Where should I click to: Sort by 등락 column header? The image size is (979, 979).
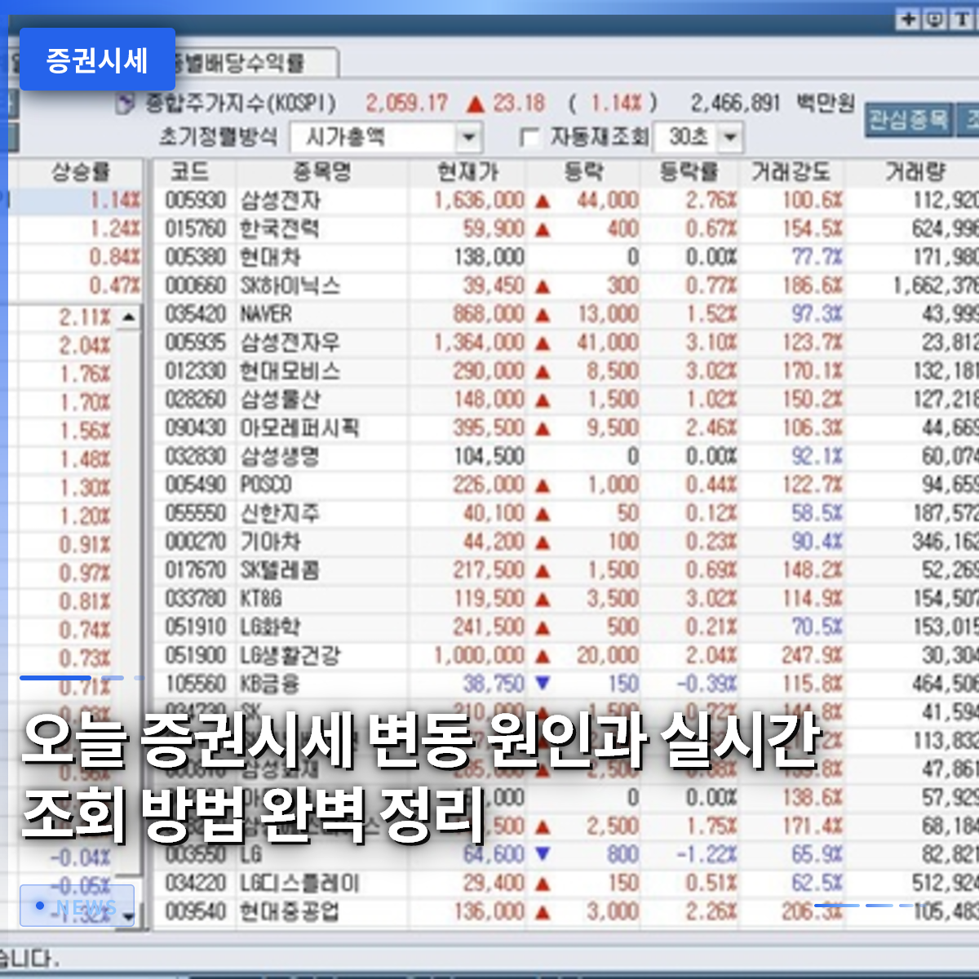[583, 172]
